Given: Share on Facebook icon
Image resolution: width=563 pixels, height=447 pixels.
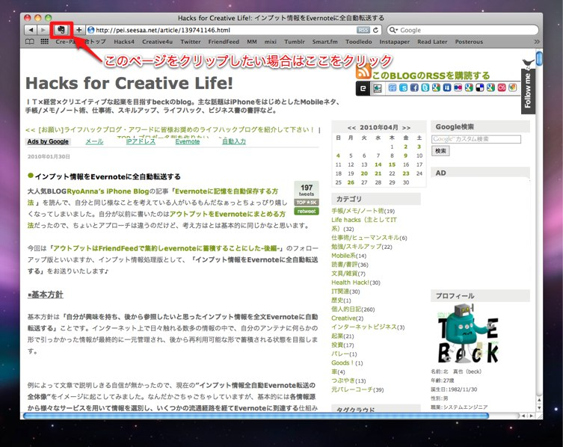Looking at the screenshot, I should coord(414,87).
